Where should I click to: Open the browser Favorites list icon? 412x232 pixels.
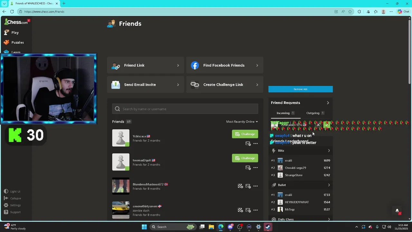click(x=376, y=12)
